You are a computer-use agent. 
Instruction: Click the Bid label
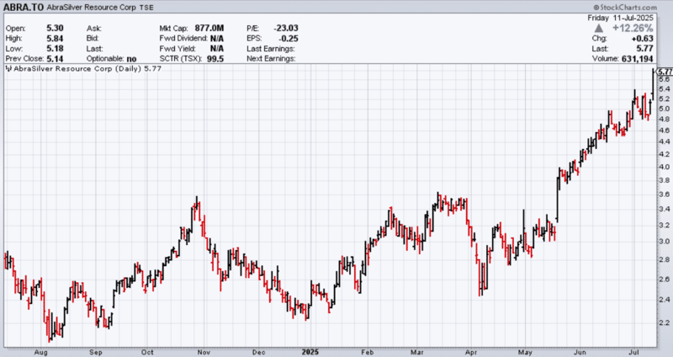[93, 38]
